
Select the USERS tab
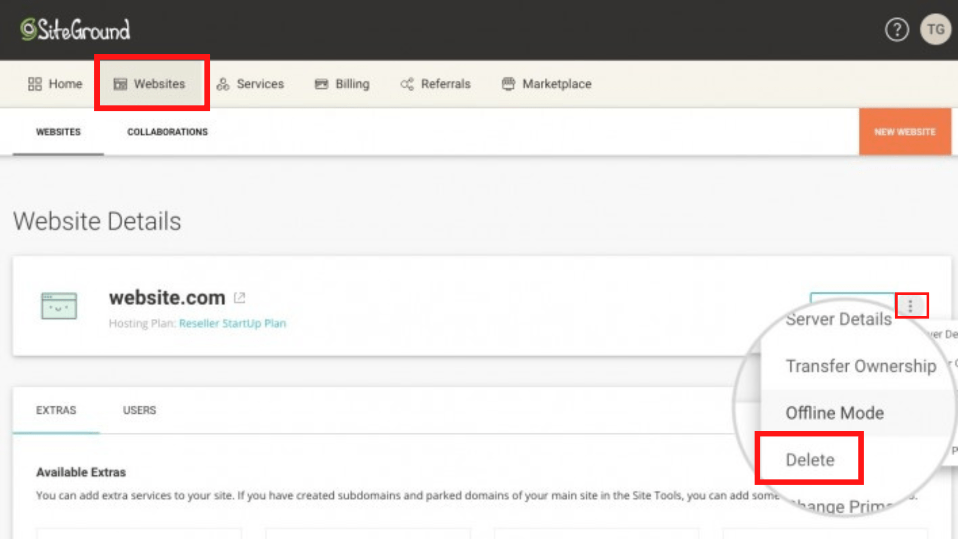pos(139,410)
